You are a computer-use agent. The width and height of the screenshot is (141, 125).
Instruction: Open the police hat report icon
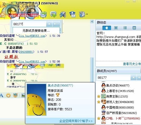[x=73, y=14]
